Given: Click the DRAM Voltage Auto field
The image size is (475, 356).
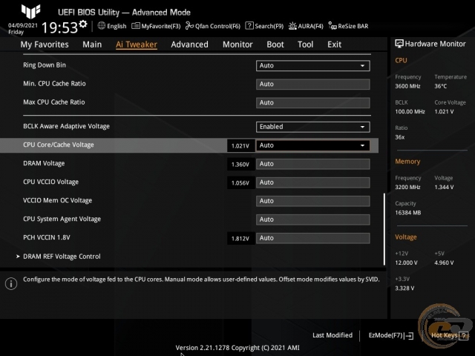Looking at the screenshot, I should 313,164.
